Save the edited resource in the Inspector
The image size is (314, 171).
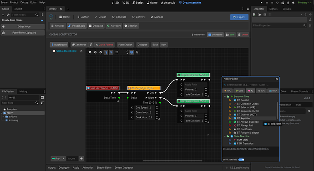265,15
